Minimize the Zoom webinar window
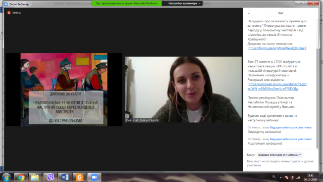Viewport: 323px width, 182px height. pyautogui.click(x=298, y=3)
